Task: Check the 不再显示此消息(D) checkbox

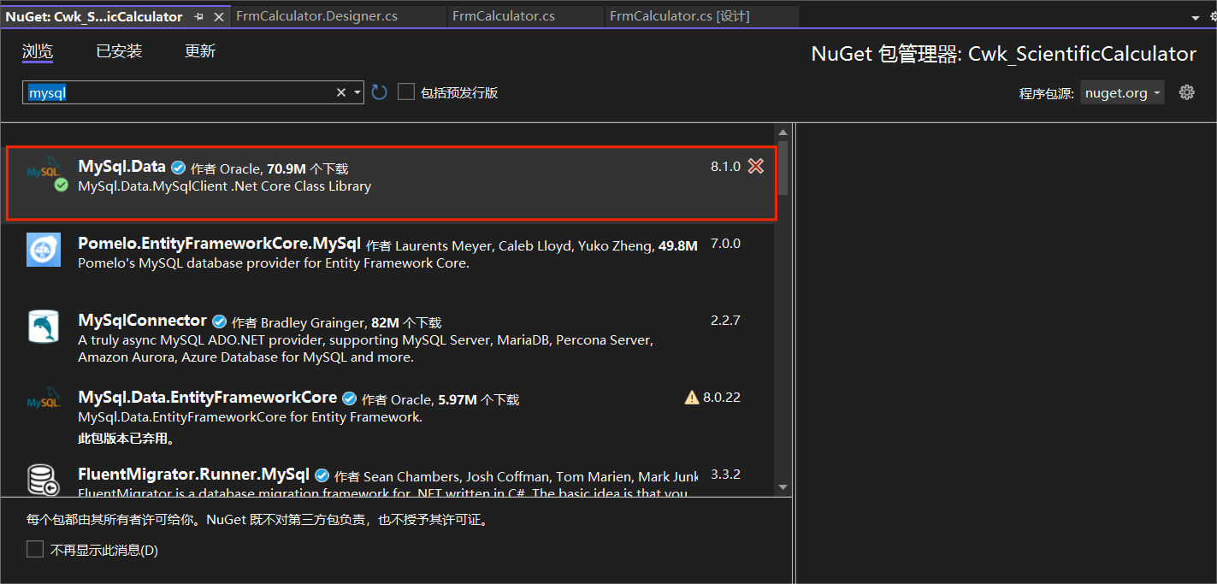Action: coord(35,549)
